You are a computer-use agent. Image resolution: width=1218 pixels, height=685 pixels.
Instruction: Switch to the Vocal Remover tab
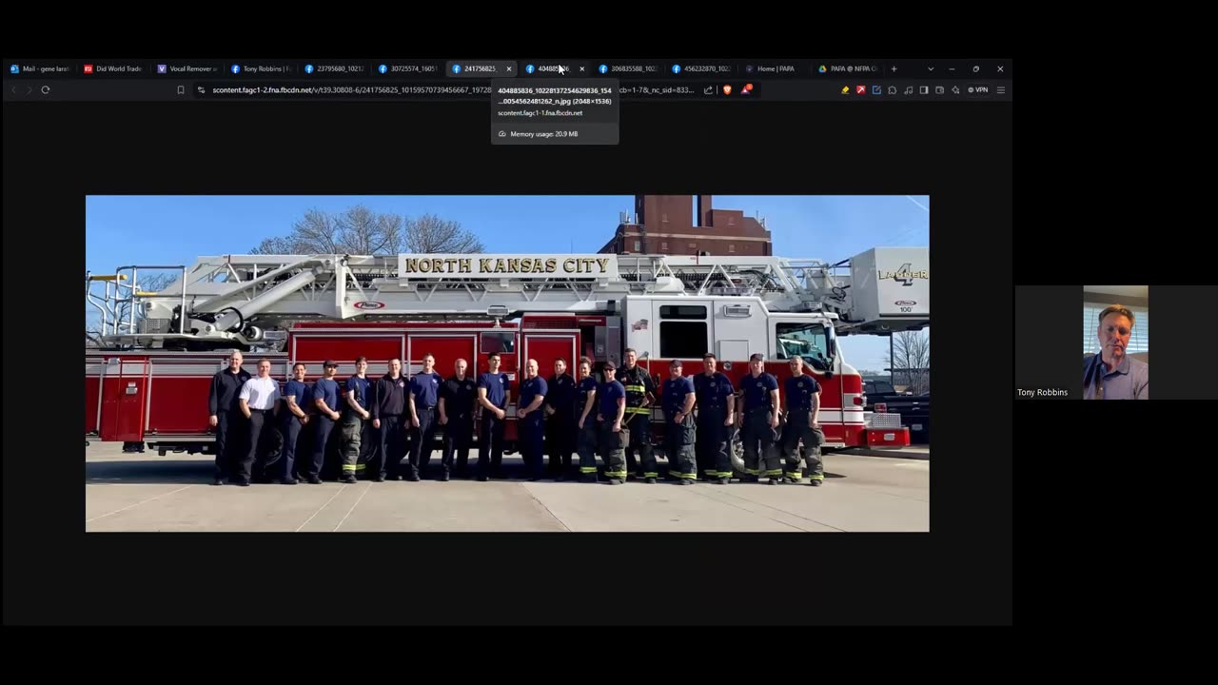(187, 68)
